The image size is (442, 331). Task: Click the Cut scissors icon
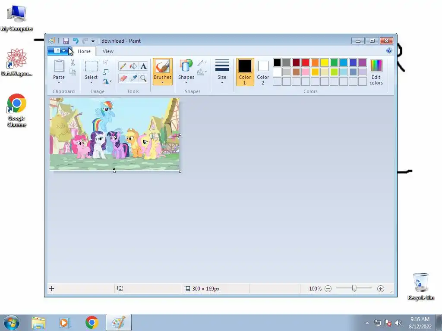click(x=73, y=62)
